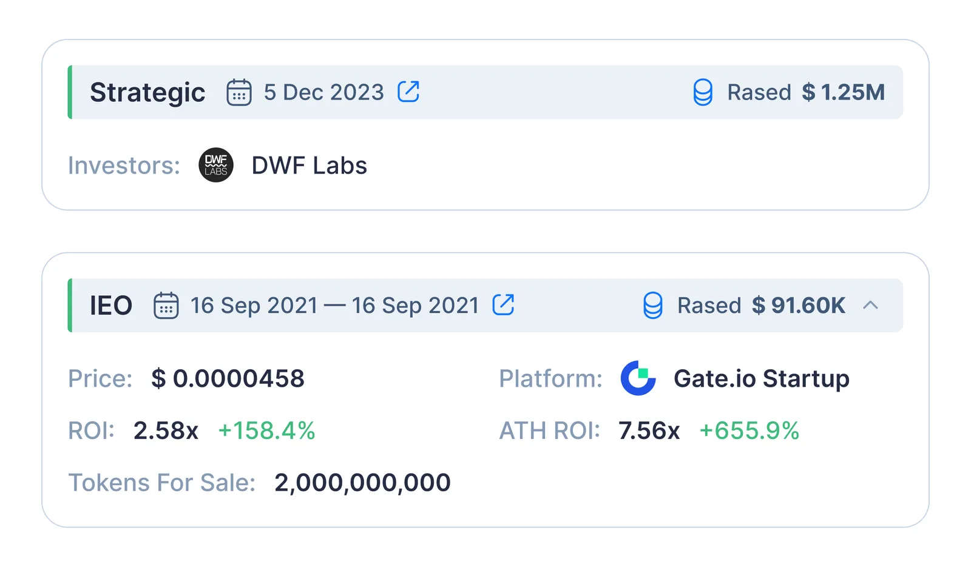971x567 pixels.
Task: Click the price value $ 0.0000458
Action: 228,378
